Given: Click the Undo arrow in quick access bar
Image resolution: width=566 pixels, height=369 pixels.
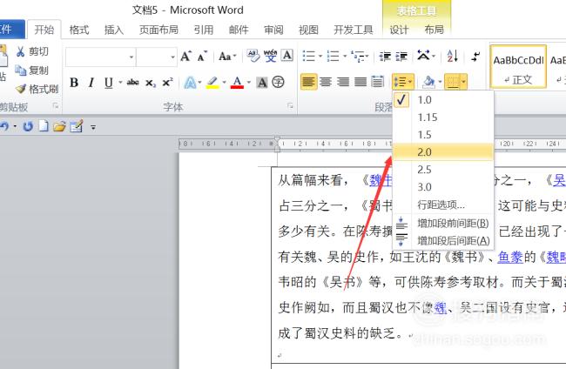Looking at the screenshot, I should [4, 126].
